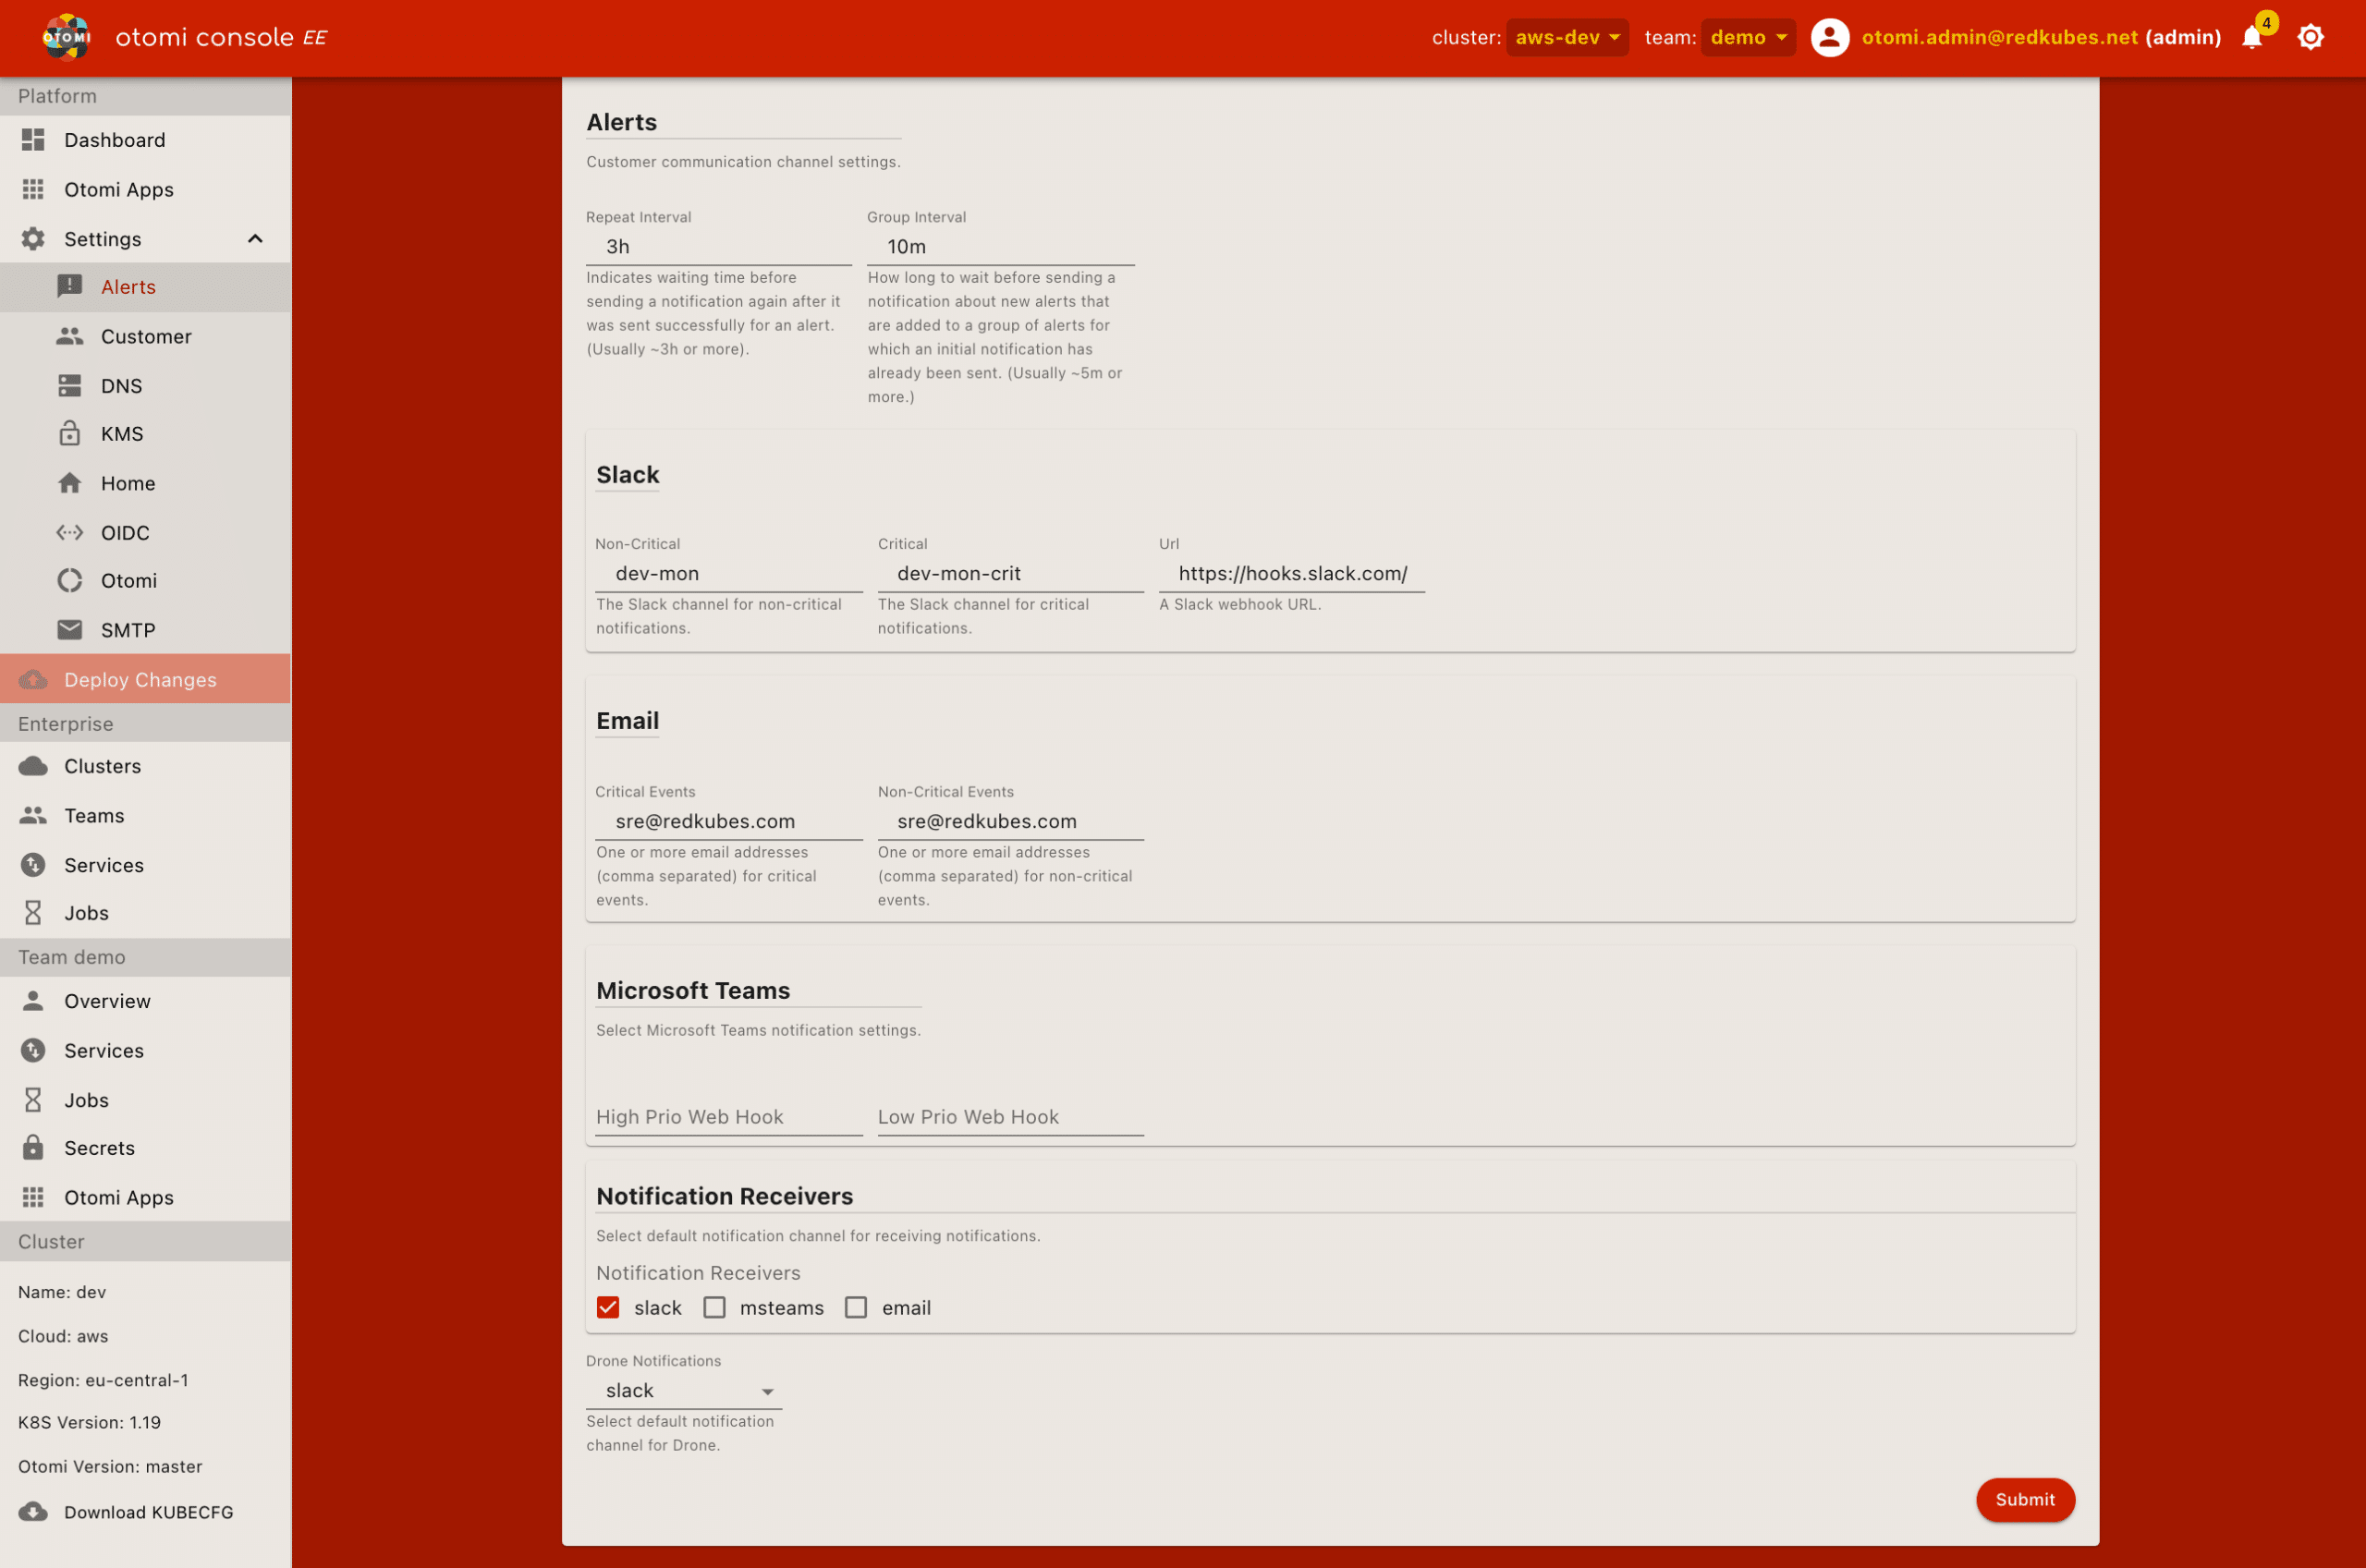
Task: Click the Slack webhook Url field
Action: (1292, 573)
